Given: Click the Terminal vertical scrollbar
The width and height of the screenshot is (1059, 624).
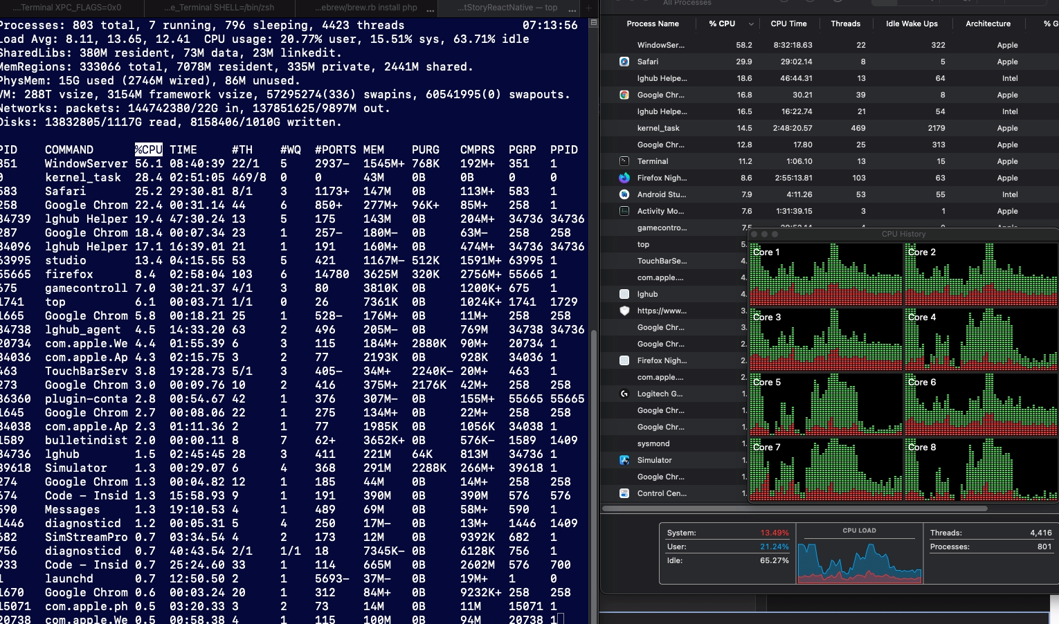Looking at the screenshot, I should pyautogui.click(x=593, y=477).
